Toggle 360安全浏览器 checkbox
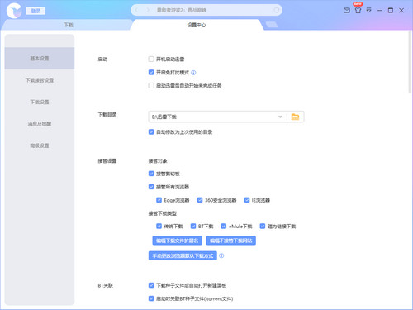This screenshot has height=310, width=413. pyautogui.click(x=200, y=200)
